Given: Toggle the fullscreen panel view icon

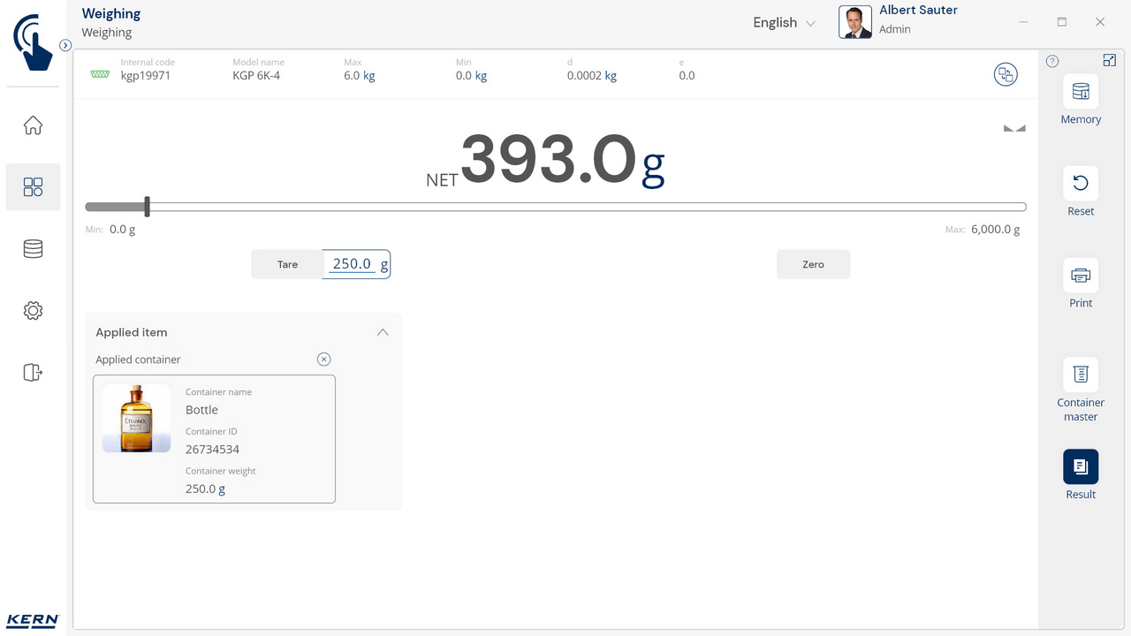Looking at the screenshot, I should pyautogui.click(x=1110, y=60).
